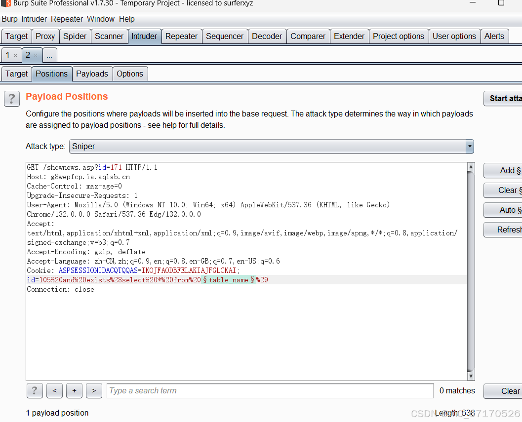Click the Auto § button
This screenshot has width=522, height=422.
503,210
